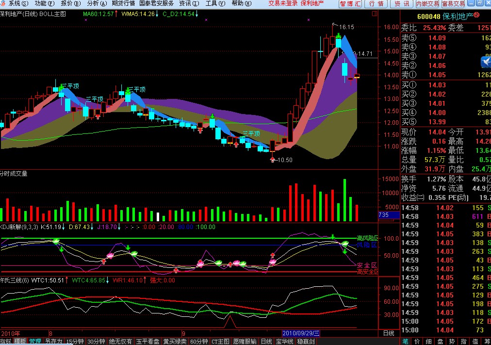Open the 资讯(I) menu

189,3
